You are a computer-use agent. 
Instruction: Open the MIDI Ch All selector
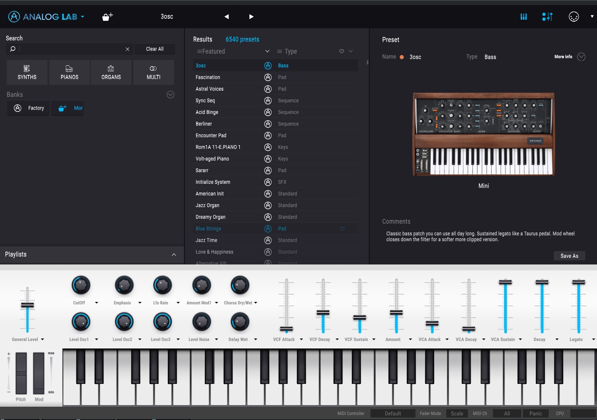[x=507, y=413]
